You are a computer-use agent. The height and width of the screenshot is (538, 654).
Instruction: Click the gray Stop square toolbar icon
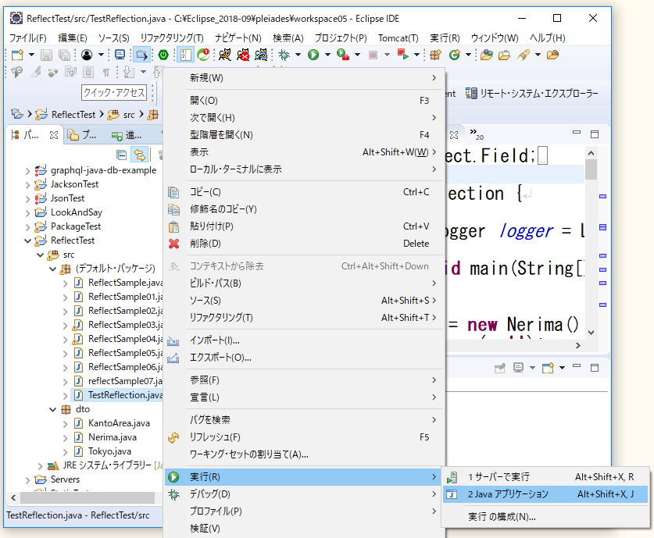click(x=373, y=55)
